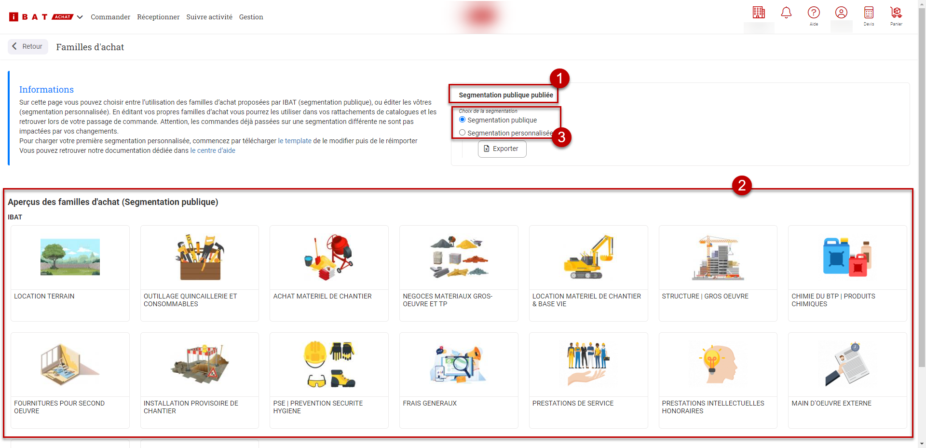Click the IBAT Achat logo
The width and height of the screenshot is (926, 448).
click(x=41, y=17)
